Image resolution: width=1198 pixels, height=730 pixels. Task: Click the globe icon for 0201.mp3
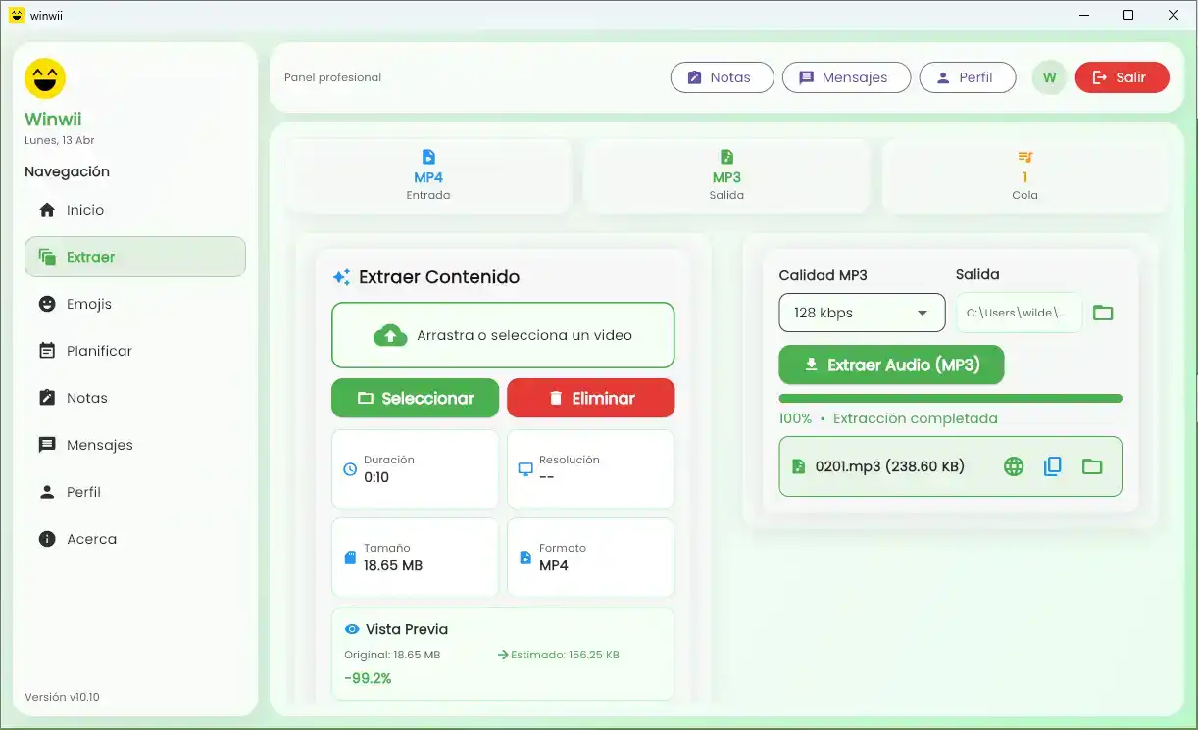(x=1014, y=466)
